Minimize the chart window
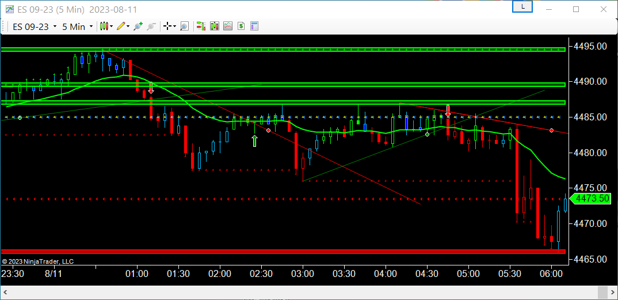 550,9
